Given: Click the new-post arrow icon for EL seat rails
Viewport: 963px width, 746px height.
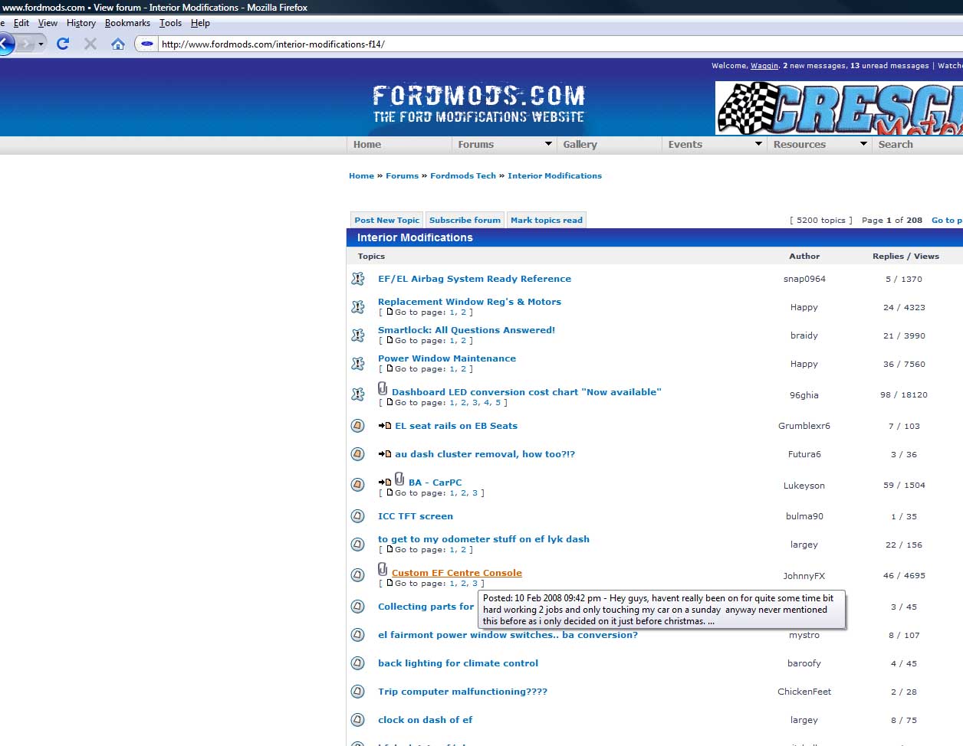Looking at the screenshot, I should coord(384,426).
